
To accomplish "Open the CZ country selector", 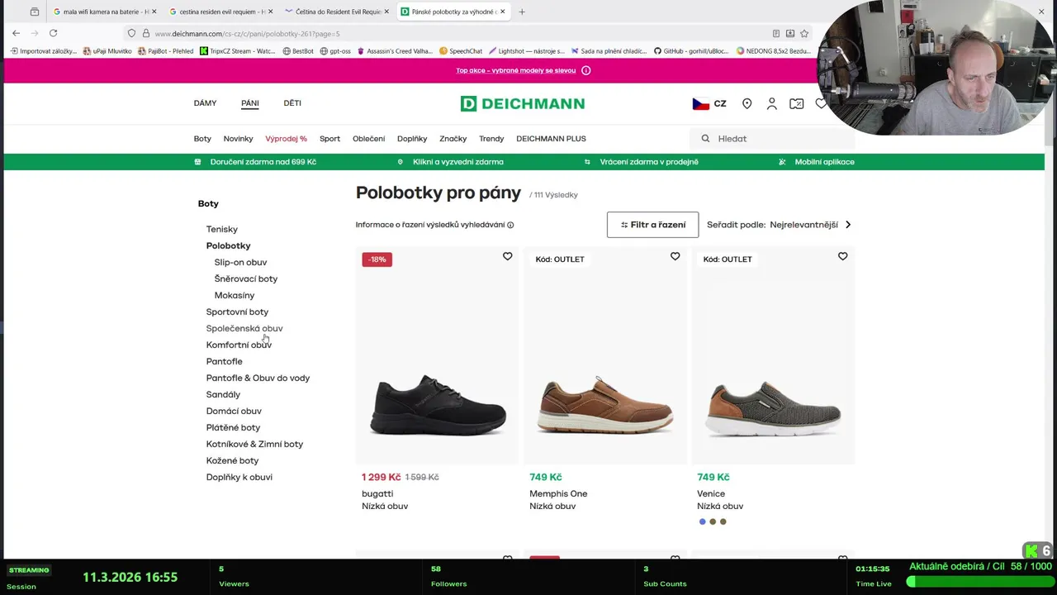I will coord(709,104).
